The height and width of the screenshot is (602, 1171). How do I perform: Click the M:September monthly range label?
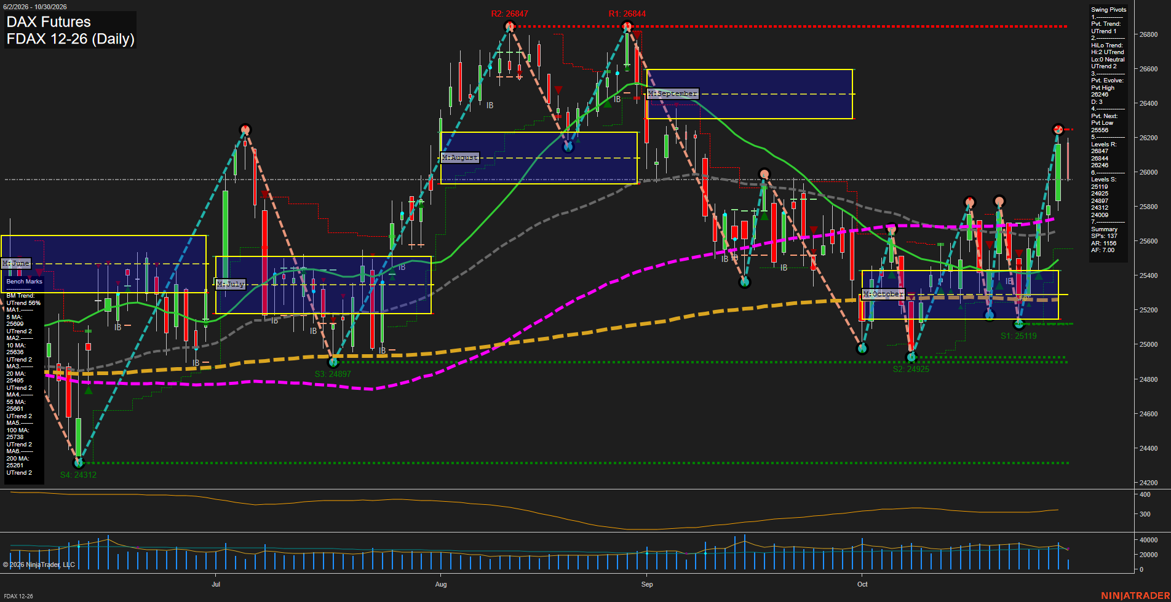click(x=673, y=93)
